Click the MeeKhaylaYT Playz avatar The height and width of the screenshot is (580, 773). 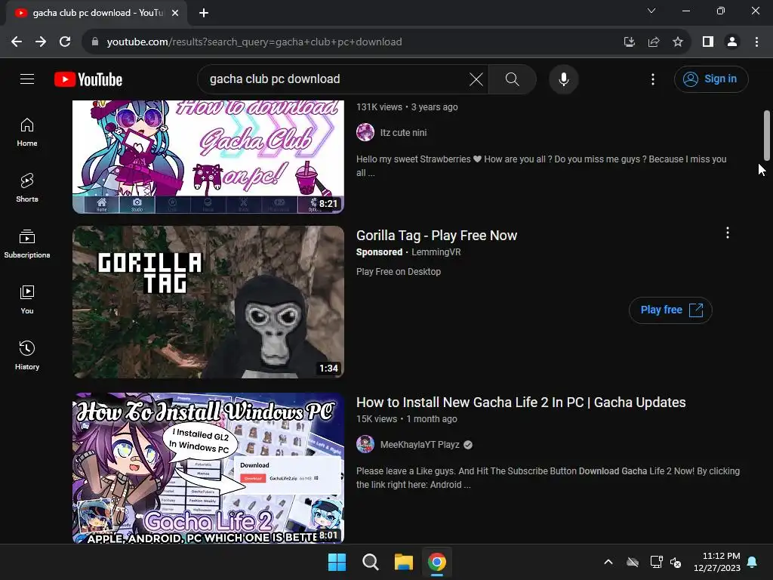(x=365, y=444)
